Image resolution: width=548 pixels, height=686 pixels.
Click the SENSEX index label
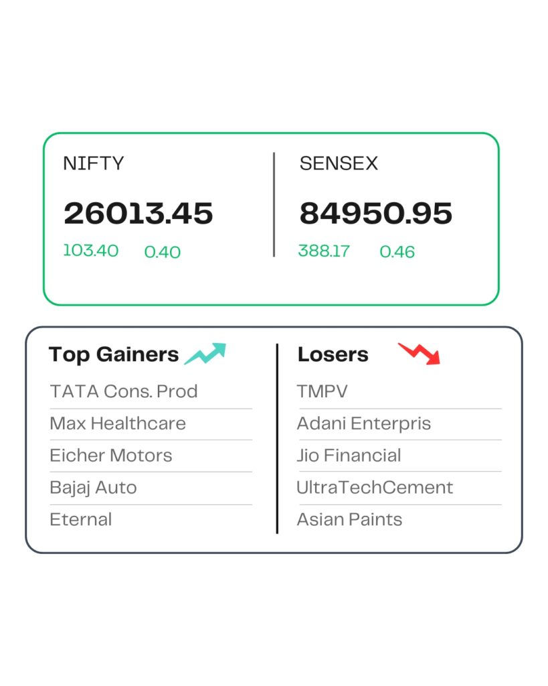tap(339, 163)
